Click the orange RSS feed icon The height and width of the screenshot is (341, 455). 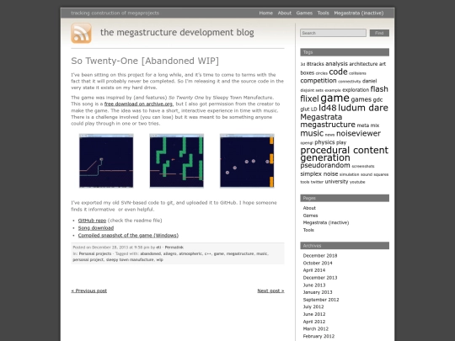pos(81,34)
